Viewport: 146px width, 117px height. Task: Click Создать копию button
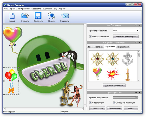114,108
